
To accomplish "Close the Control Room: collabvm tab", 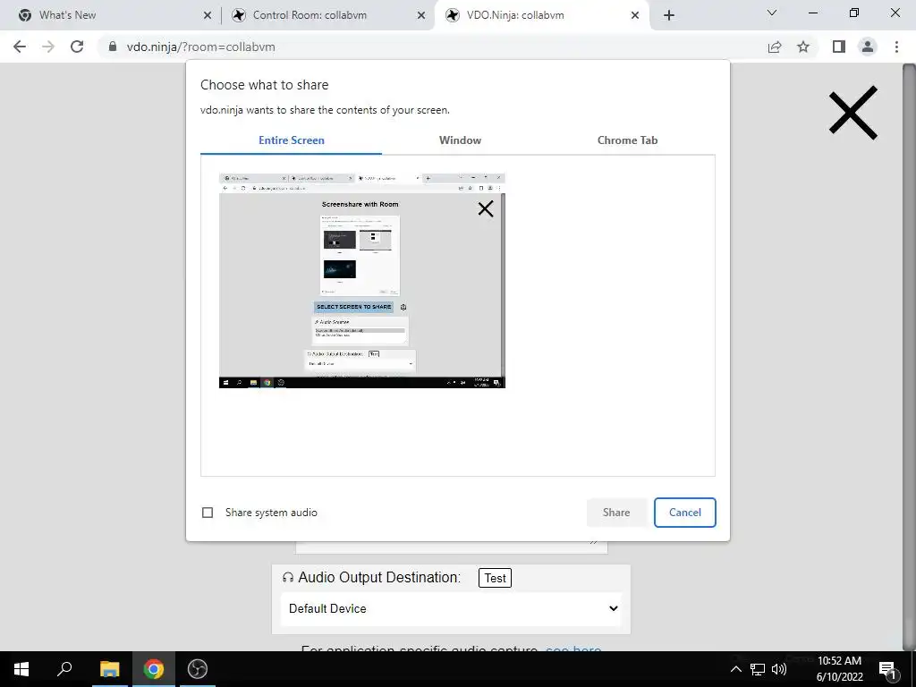I will tap(421, 15).
